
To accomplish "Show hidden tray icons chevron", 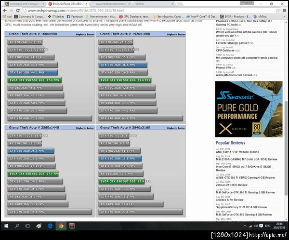I will 245,226.
